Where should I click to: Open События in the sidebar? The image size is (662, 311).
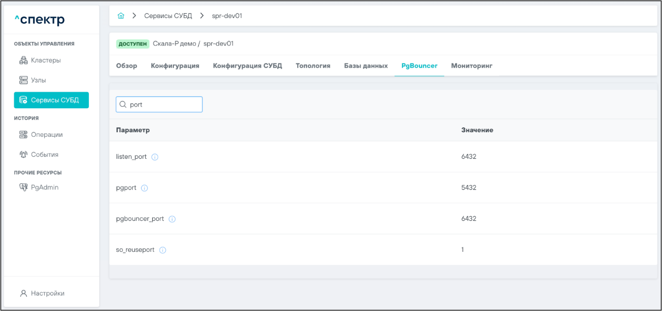pyautogui.click(x=44, y=154)
